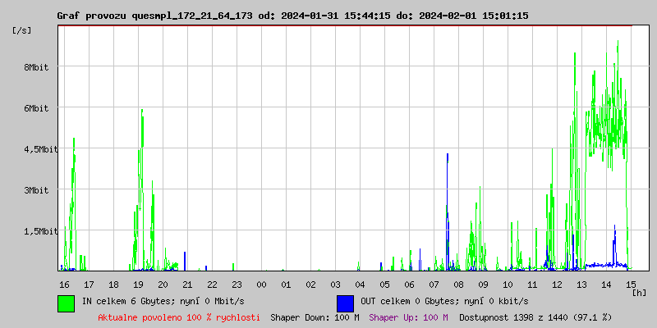Click the 19 hour marker on x-axis

coord(138,284)
